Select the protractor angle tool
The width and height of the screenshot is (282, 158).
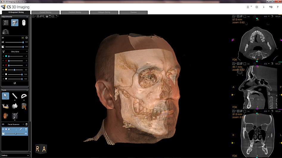click(x=24, y=96)
